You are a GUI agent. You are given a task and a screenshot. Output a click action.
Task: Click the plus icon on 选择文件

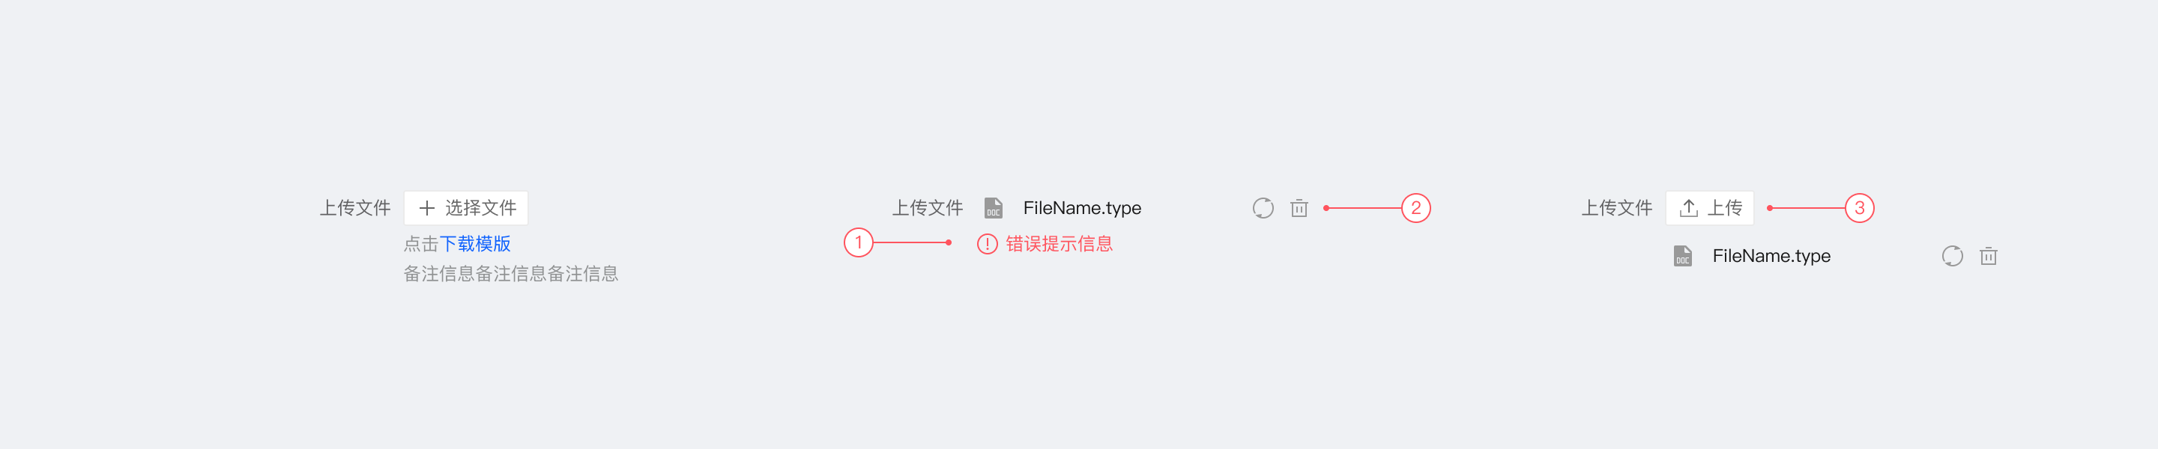tap(426, 208)
